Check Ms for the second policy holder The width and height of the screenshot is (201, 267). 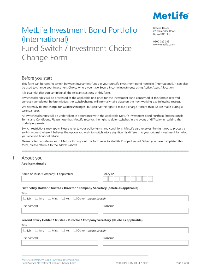[x=63, y=230]
